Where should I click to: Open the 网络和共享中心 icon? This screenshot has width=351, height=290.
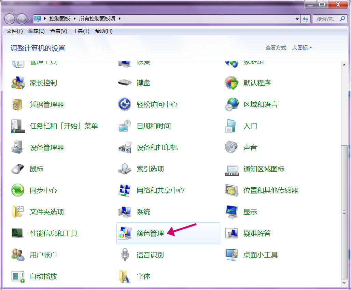(x=125, y=191)
